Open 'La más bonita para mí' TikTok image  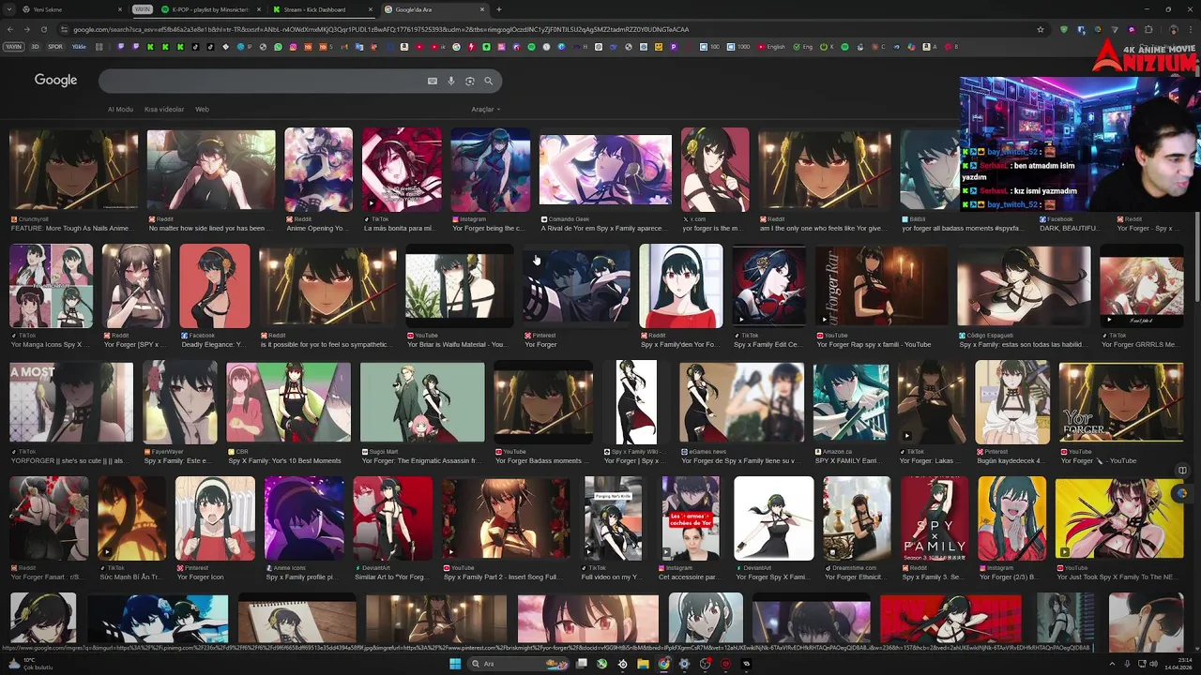tap(402, 170)
